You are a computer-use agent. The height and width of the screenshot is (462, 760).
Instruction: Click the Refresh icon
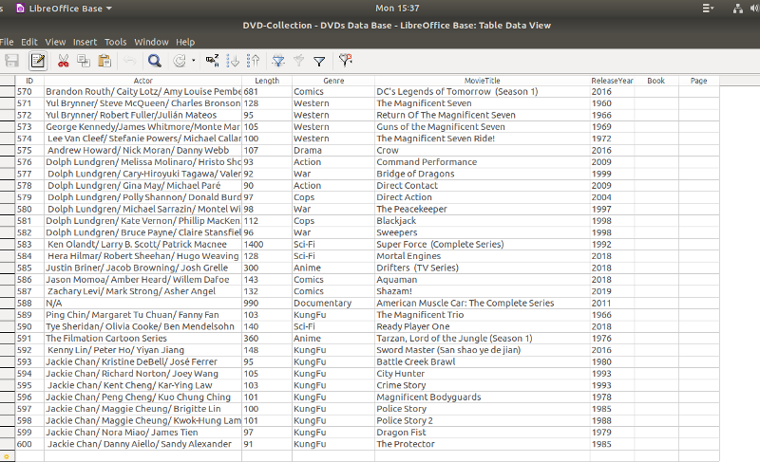click(180, 61)
